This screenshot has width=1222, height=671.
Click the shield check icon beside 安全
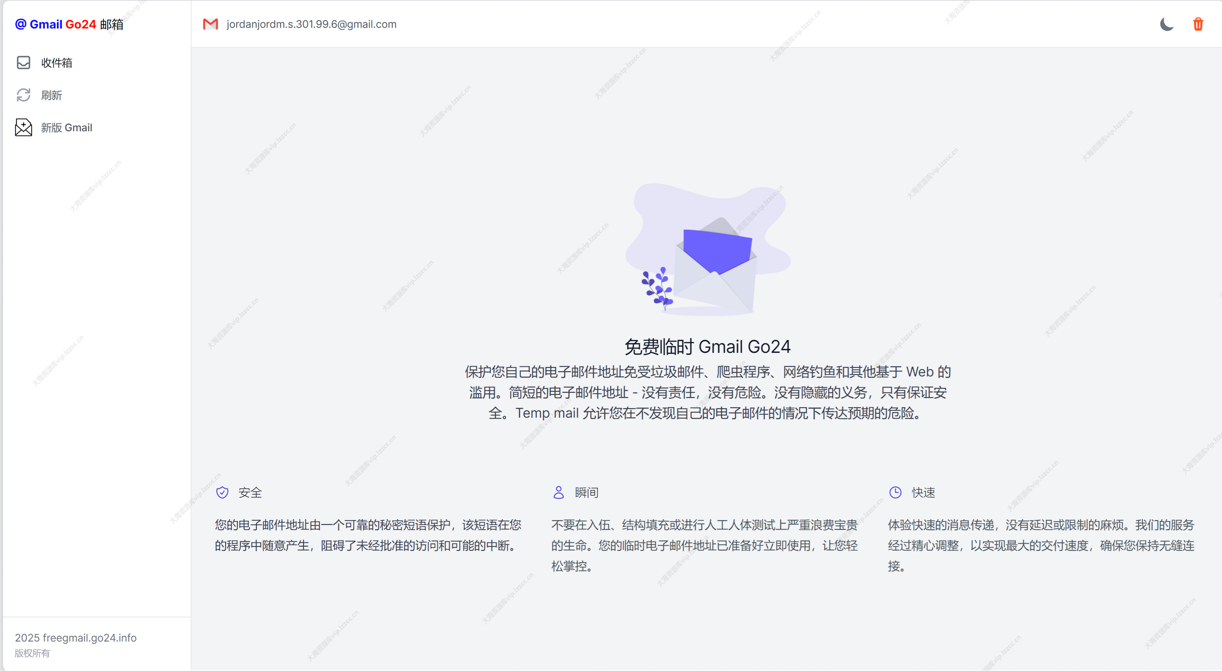click(x=222, y=493)
